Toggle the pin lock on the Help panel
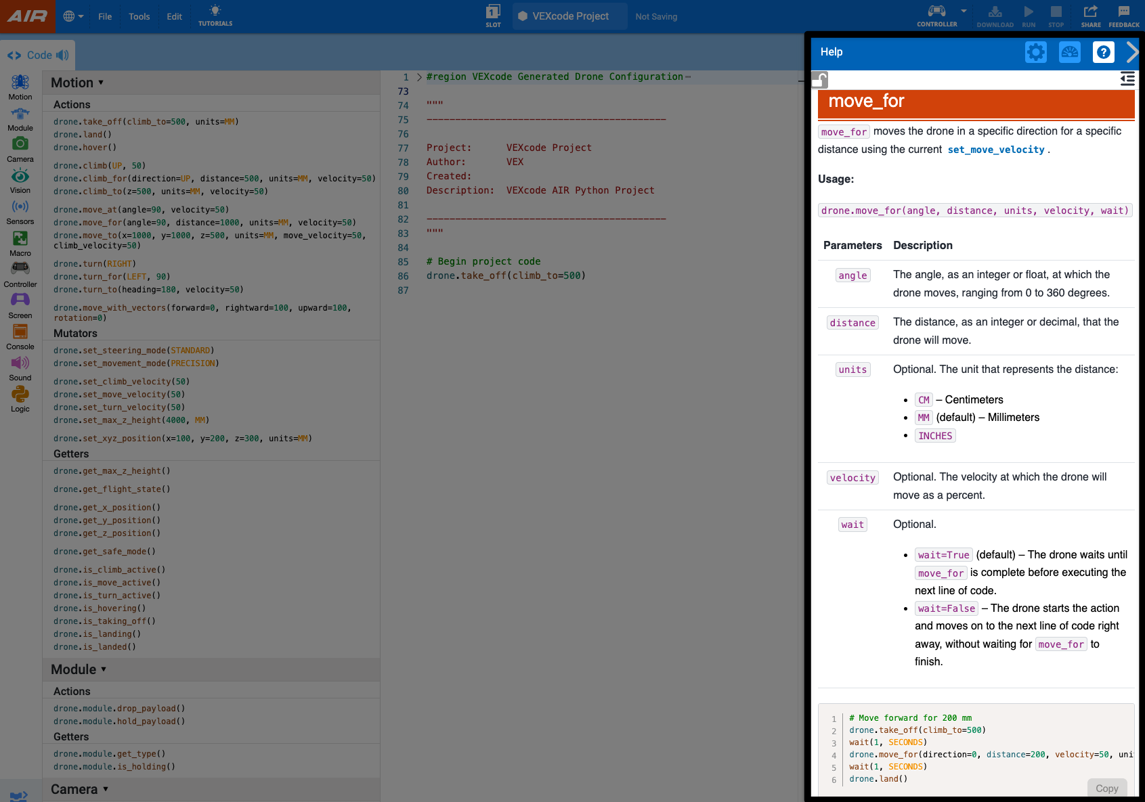The height and width of the screenshot is (802, 1145). (x=819, y=80)
